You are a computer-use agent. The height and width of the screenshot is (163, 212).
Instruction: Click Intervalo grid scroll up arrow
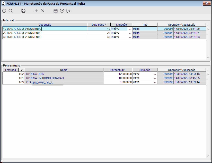[208, 29]
